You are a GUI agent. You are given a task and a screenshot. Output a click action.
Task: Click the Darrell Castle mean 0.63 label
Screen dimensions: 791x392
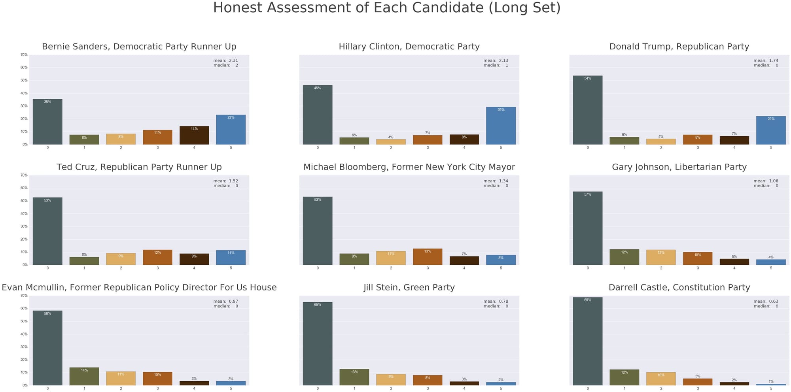[766, 302]
